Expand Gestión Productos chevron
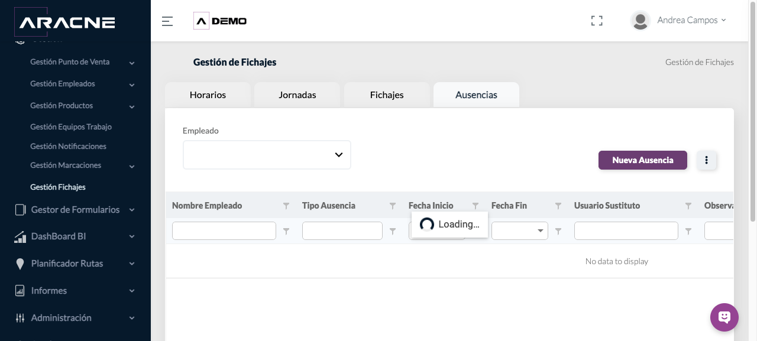This screenshot has height=341, width=757. coord(132,107)
